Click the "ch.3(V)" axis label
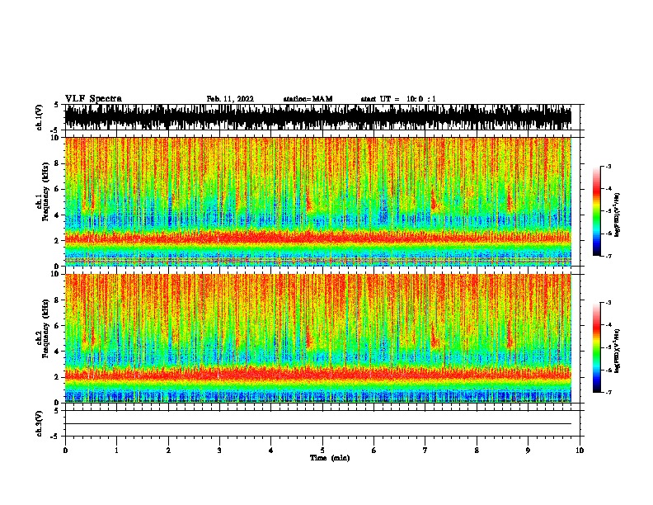 (x=40, y=423)
